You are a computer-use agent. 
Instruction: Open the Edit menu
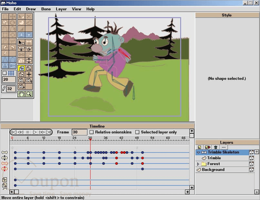click(17, 9)
